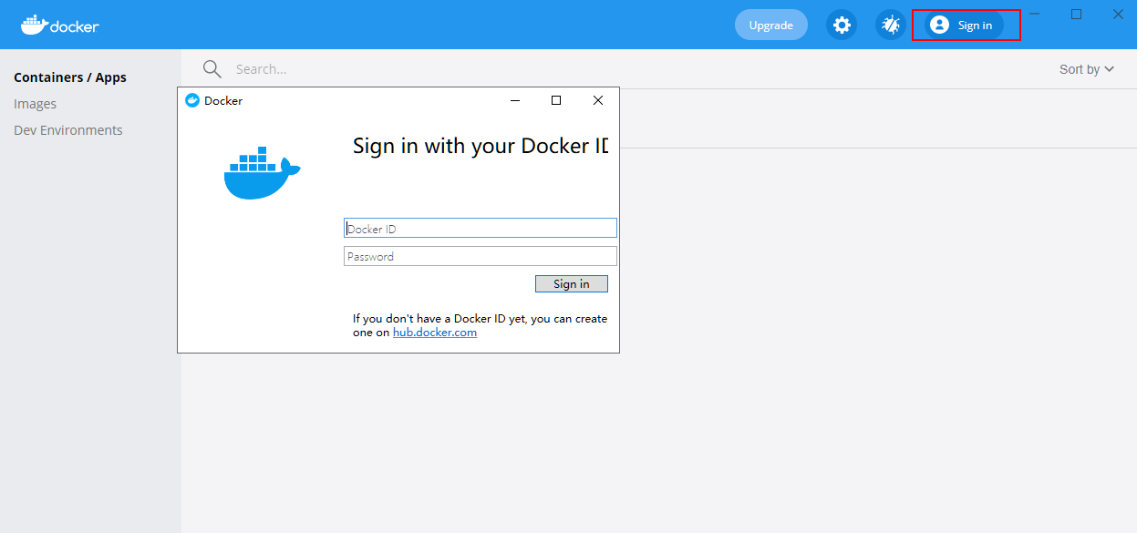
Task: Open the troubleshoot bug icon
Action: [891, 25]
